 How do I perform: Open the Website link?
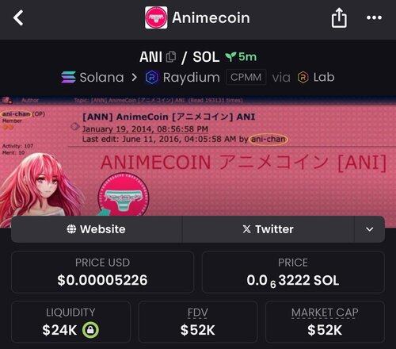97,229
